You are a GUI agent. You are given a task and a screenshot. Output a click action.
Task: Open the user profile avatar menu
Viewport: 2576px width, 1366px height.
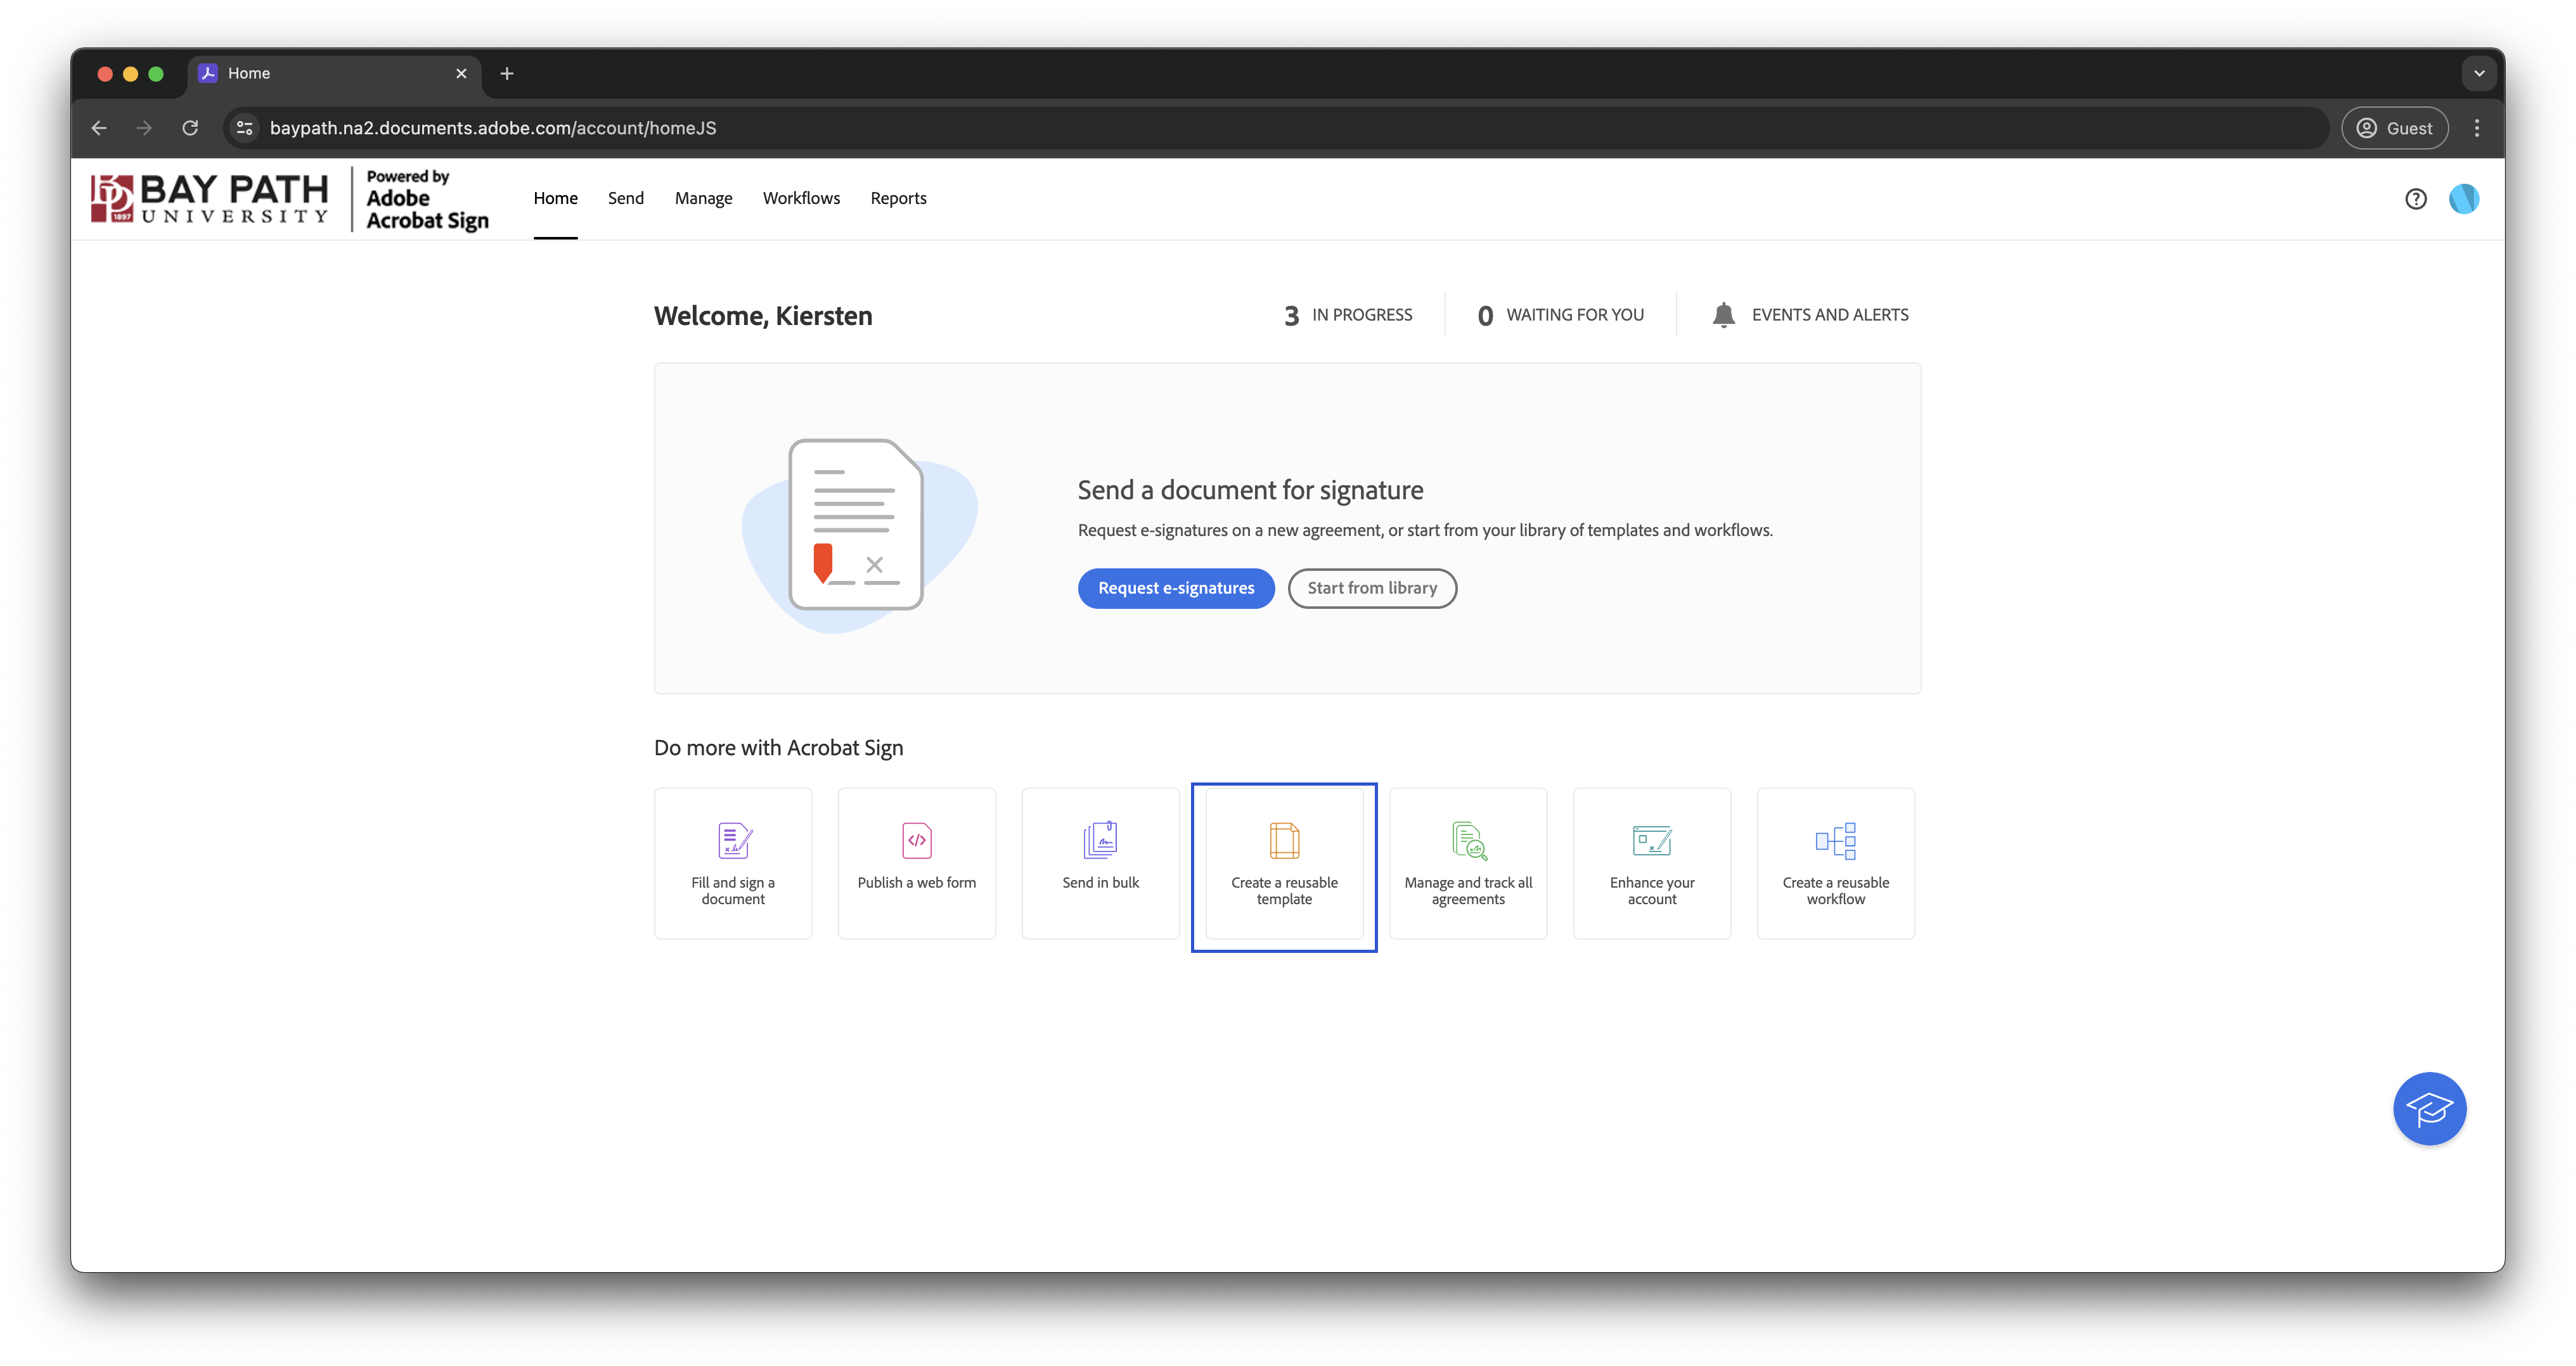[2464, 199]
